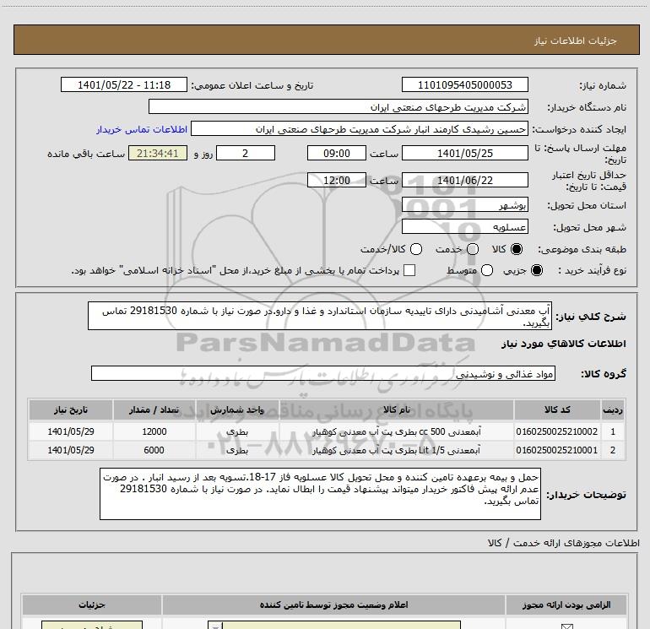This screenshot has width=650, height=629.
Task: Click the general need description text box
Action: (320, 316)
